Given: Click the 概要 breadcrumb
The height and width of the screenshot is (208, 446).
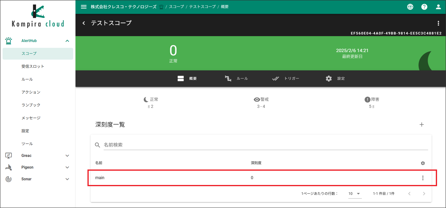Looking at the screenshot, I should pos(225,7).
